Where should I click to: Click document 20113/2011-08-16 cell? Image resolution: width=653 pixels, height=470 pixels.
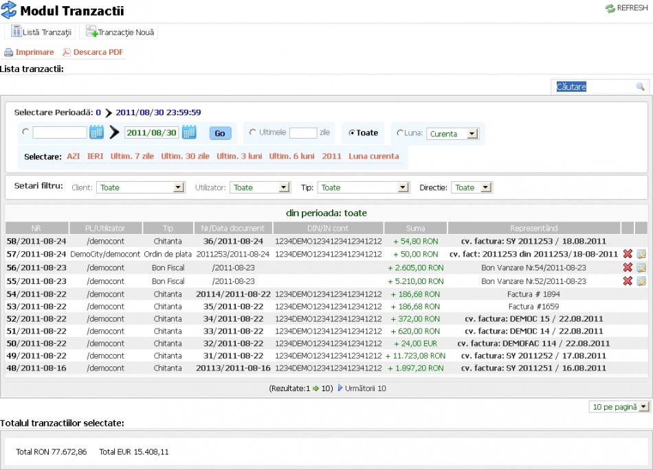(233, 368)
